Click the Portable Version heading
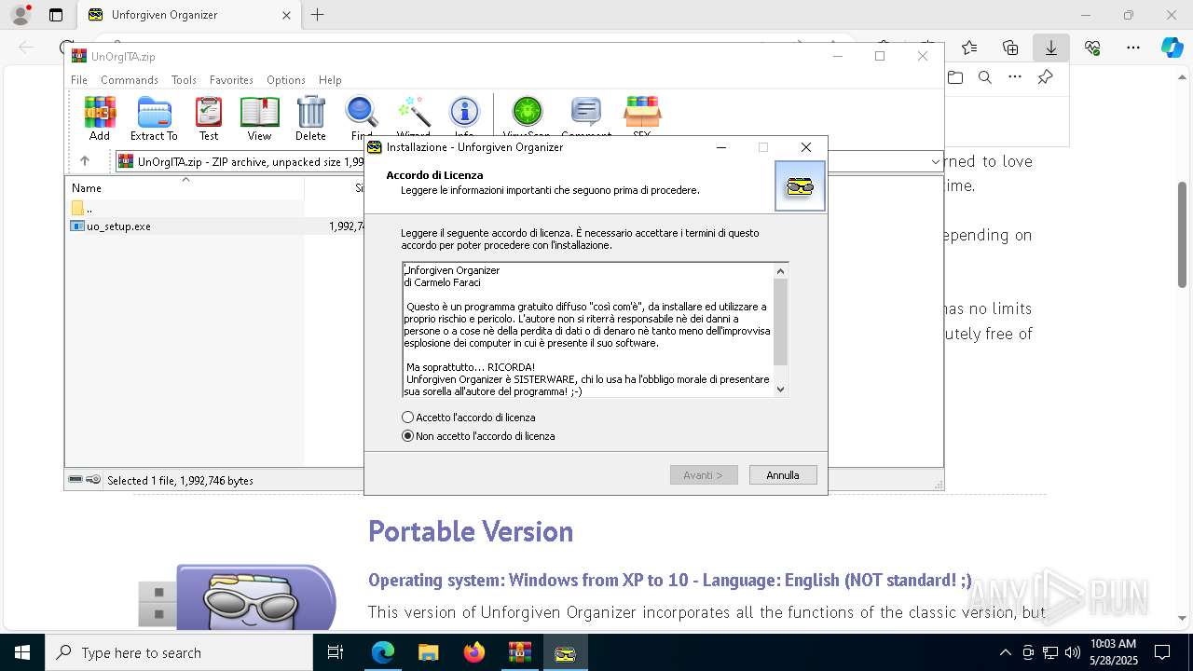Image resolution: width=1193 pixels, height=671 pixels. pos(471,531)
